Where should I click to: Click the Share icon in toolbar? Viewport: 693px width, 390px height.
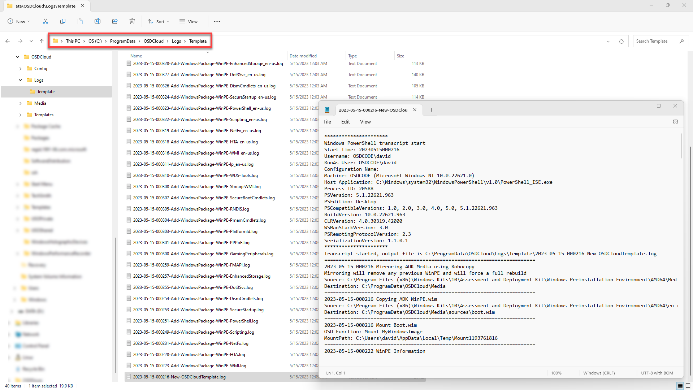pyautogui.click(x=115, y=22)
